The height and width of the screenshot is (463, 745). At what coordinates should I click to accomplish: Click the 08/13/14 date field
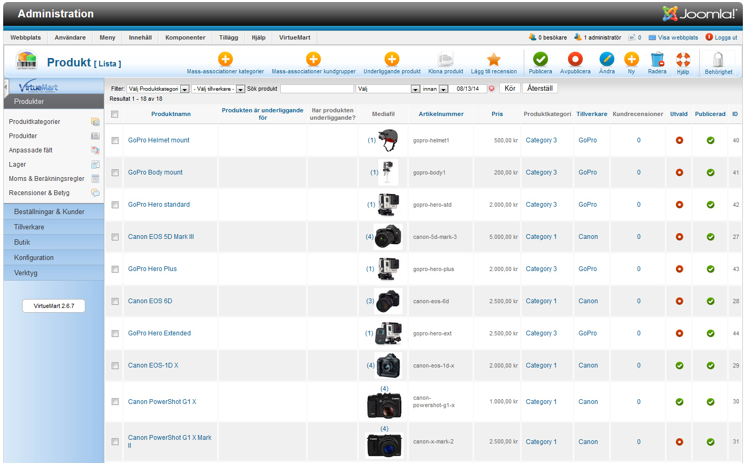coord(468,89)
